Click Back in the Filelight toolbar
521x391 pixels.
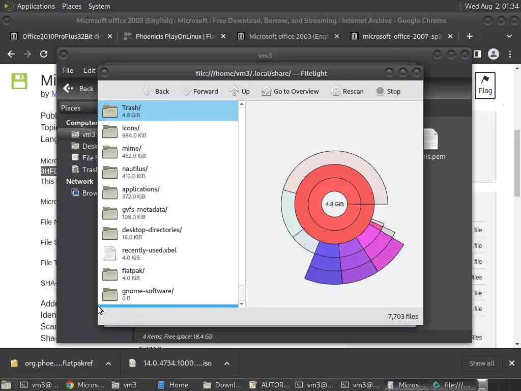click(x=156, y=91)
